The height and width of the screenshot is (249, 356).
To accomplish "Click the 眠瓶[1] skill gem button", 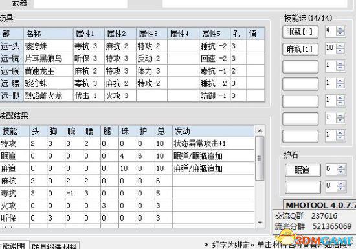I will [300, 32].
